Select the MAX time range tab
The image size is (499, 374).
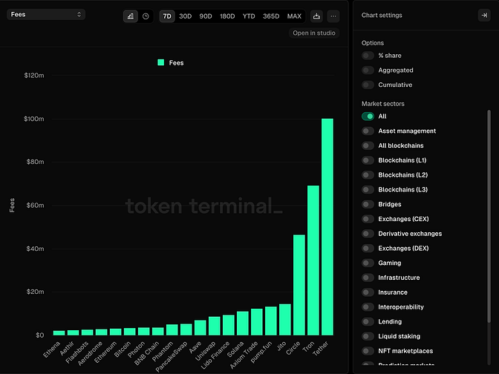294,16
